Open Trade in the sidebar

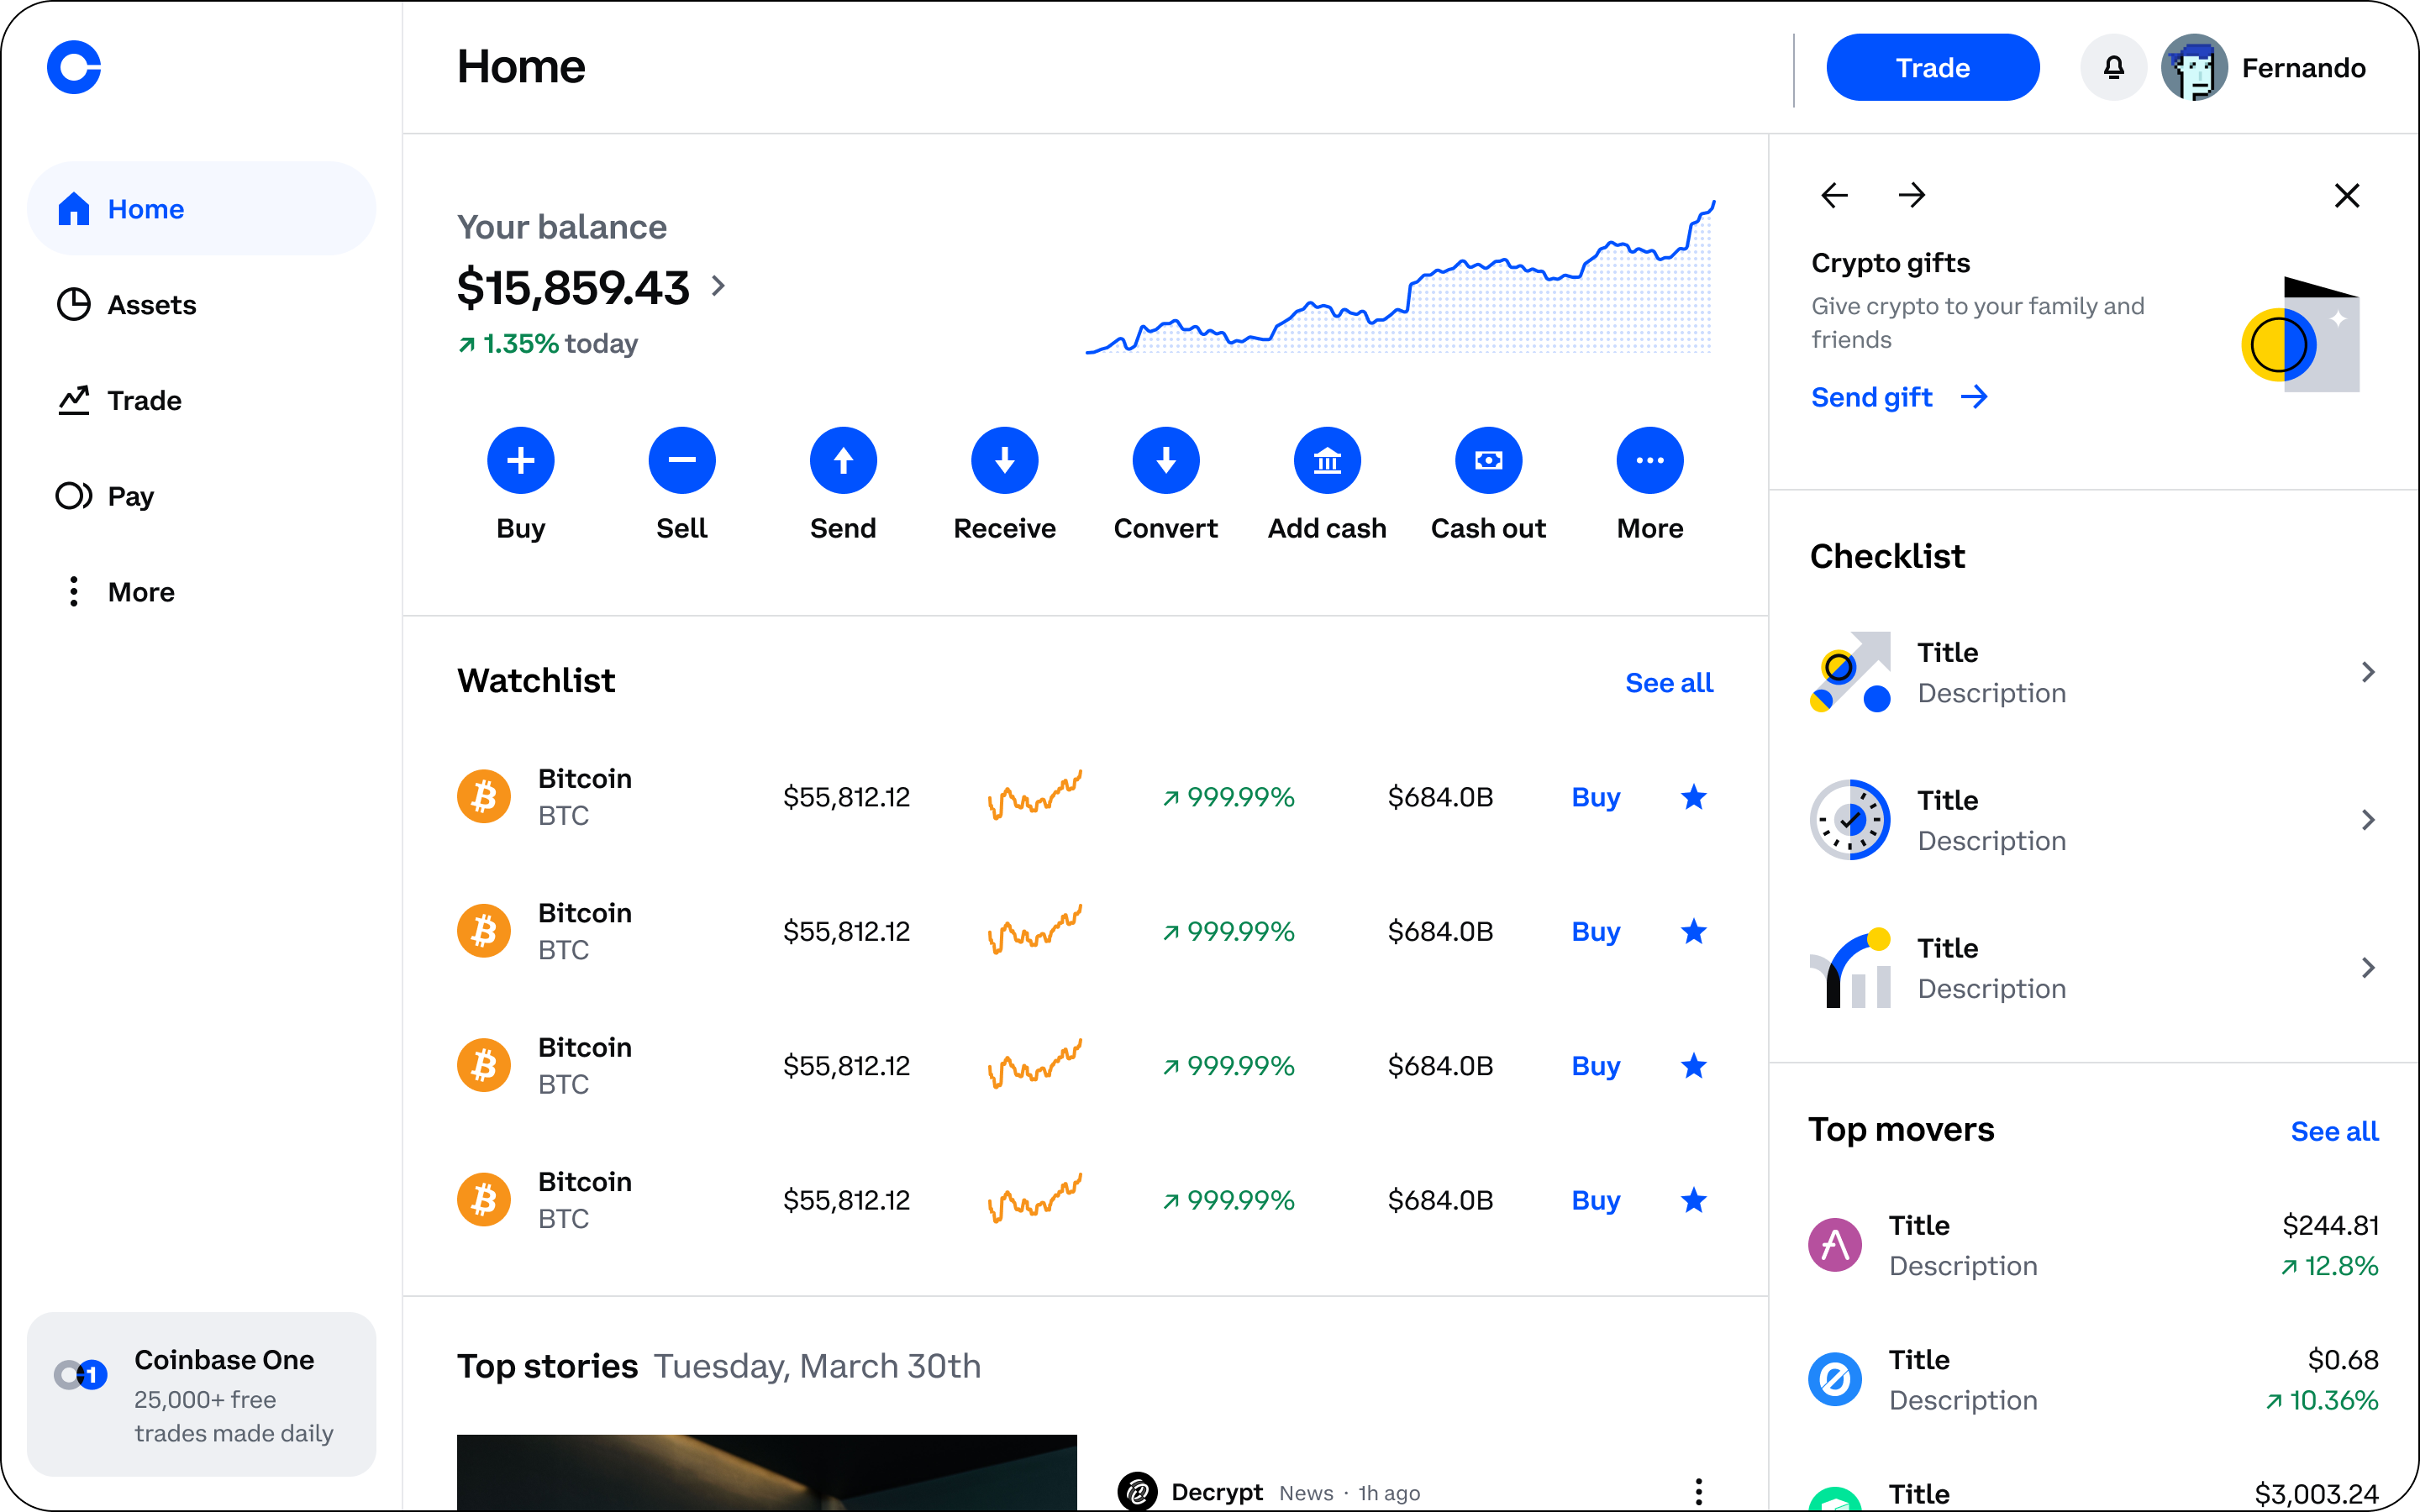point(201,400)
